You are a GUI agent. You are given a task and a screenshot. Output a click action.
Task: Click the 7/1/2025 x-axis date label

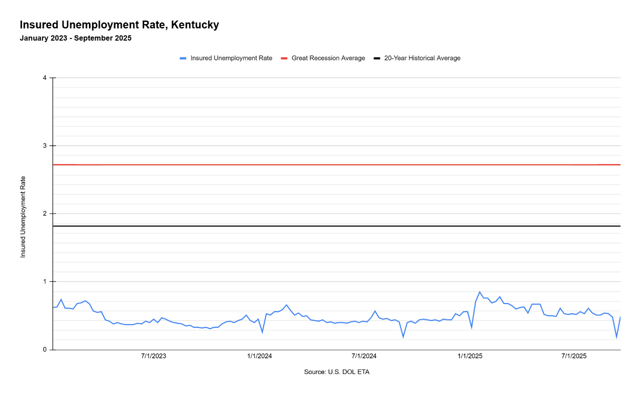coord(574,356)
